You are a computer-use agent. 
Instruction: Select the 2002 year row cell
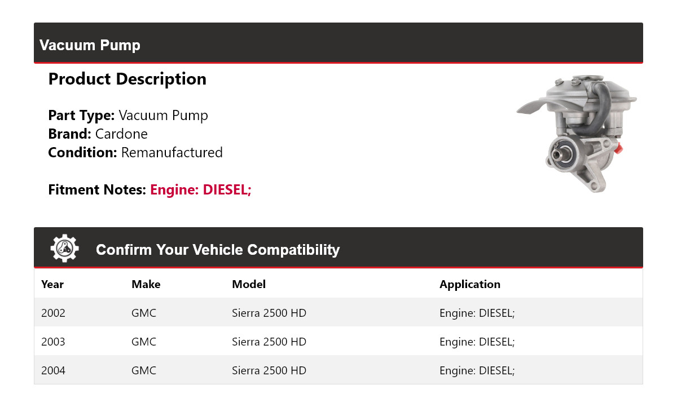coord(53,313)
